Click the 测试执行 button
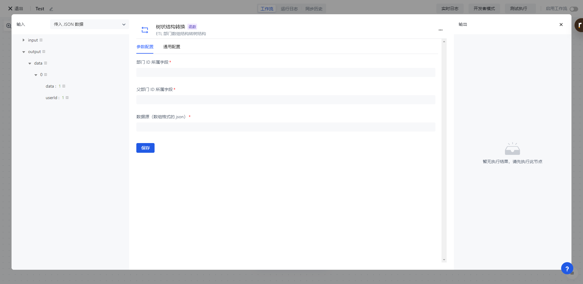 pyautogui.click(x=518, y=8)
